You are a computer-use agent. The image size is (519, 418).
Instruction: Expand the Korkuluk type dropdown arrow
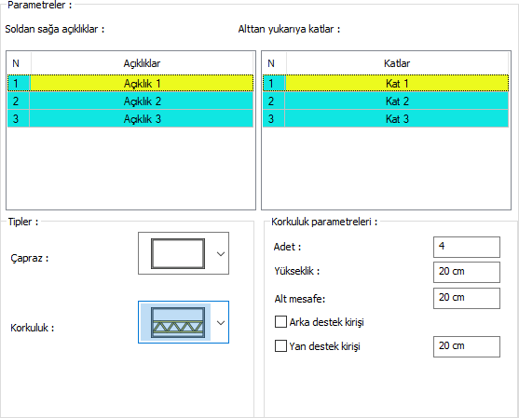(221, 322)
